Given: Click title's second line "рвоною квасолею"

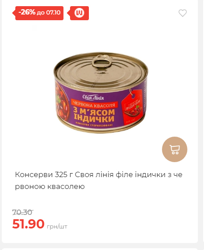Looking at the screenshot, I should [x=50, y=186].
